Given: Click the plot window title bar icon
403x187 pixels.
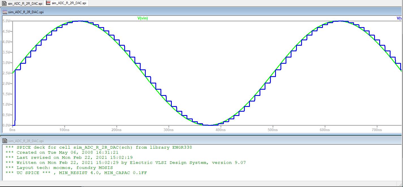Looking at the screenshot, I should click(x=5, y=12).
